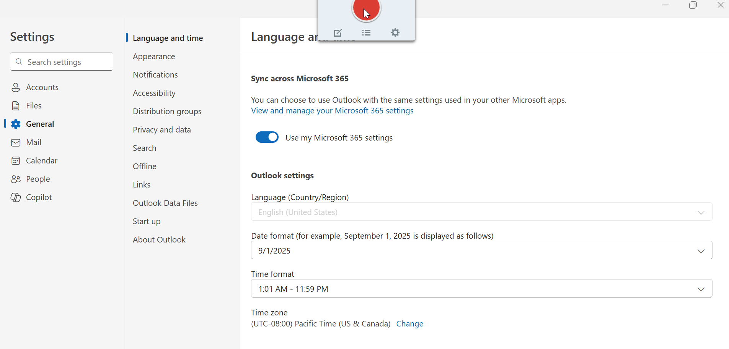Follow View and manage Microsoft 365 settings link

point(332,111)
